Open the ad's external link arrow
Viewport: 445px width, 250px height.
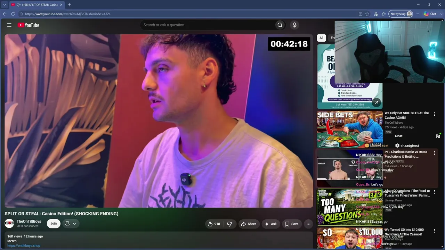click(376, 102)
